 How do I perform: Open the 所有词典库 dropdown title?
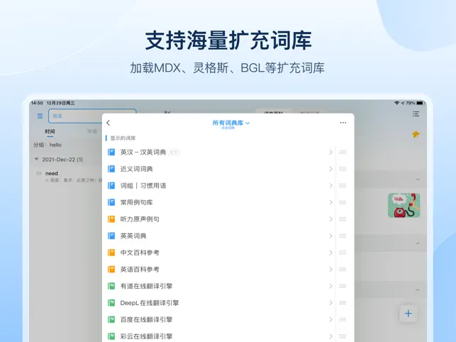point(231,123)
